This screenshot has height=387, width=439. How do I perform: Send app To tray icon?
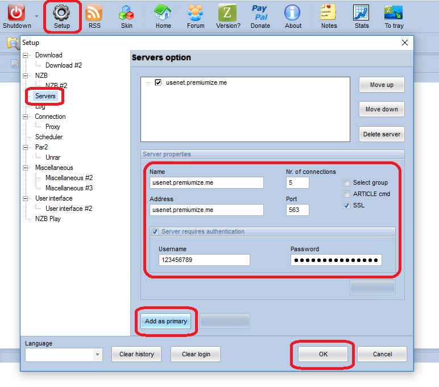[x=394, y=13]
